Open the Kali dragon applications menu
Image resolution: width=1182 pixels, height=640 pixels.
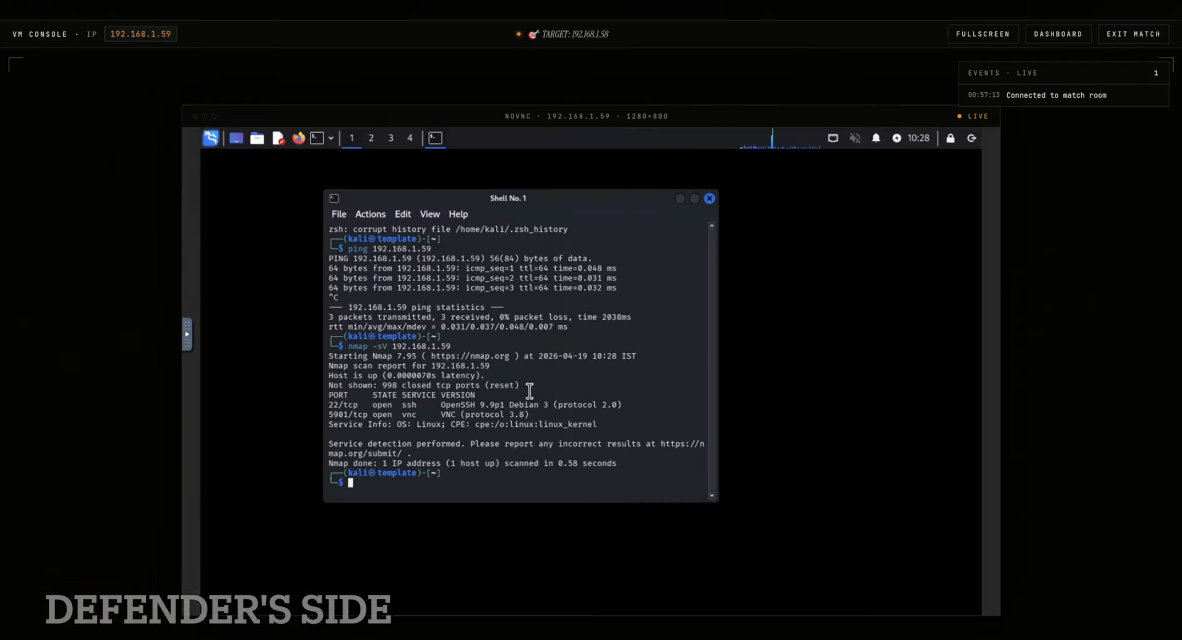(211, 138)
